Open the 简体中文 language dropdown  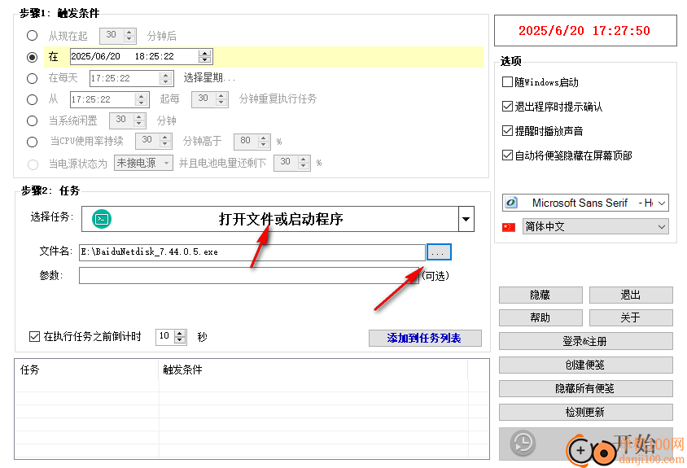(662, 226)
